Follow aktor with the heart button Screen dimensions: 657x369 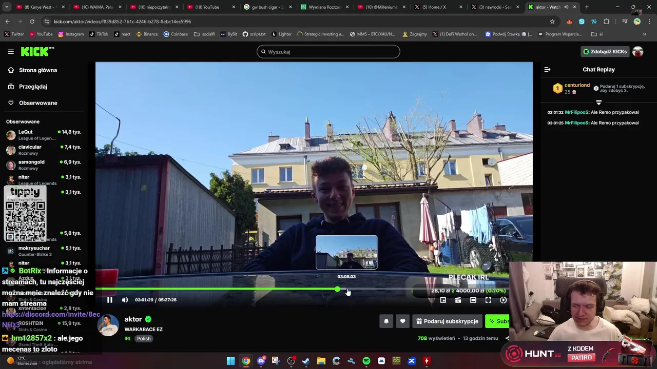[402, 321]
